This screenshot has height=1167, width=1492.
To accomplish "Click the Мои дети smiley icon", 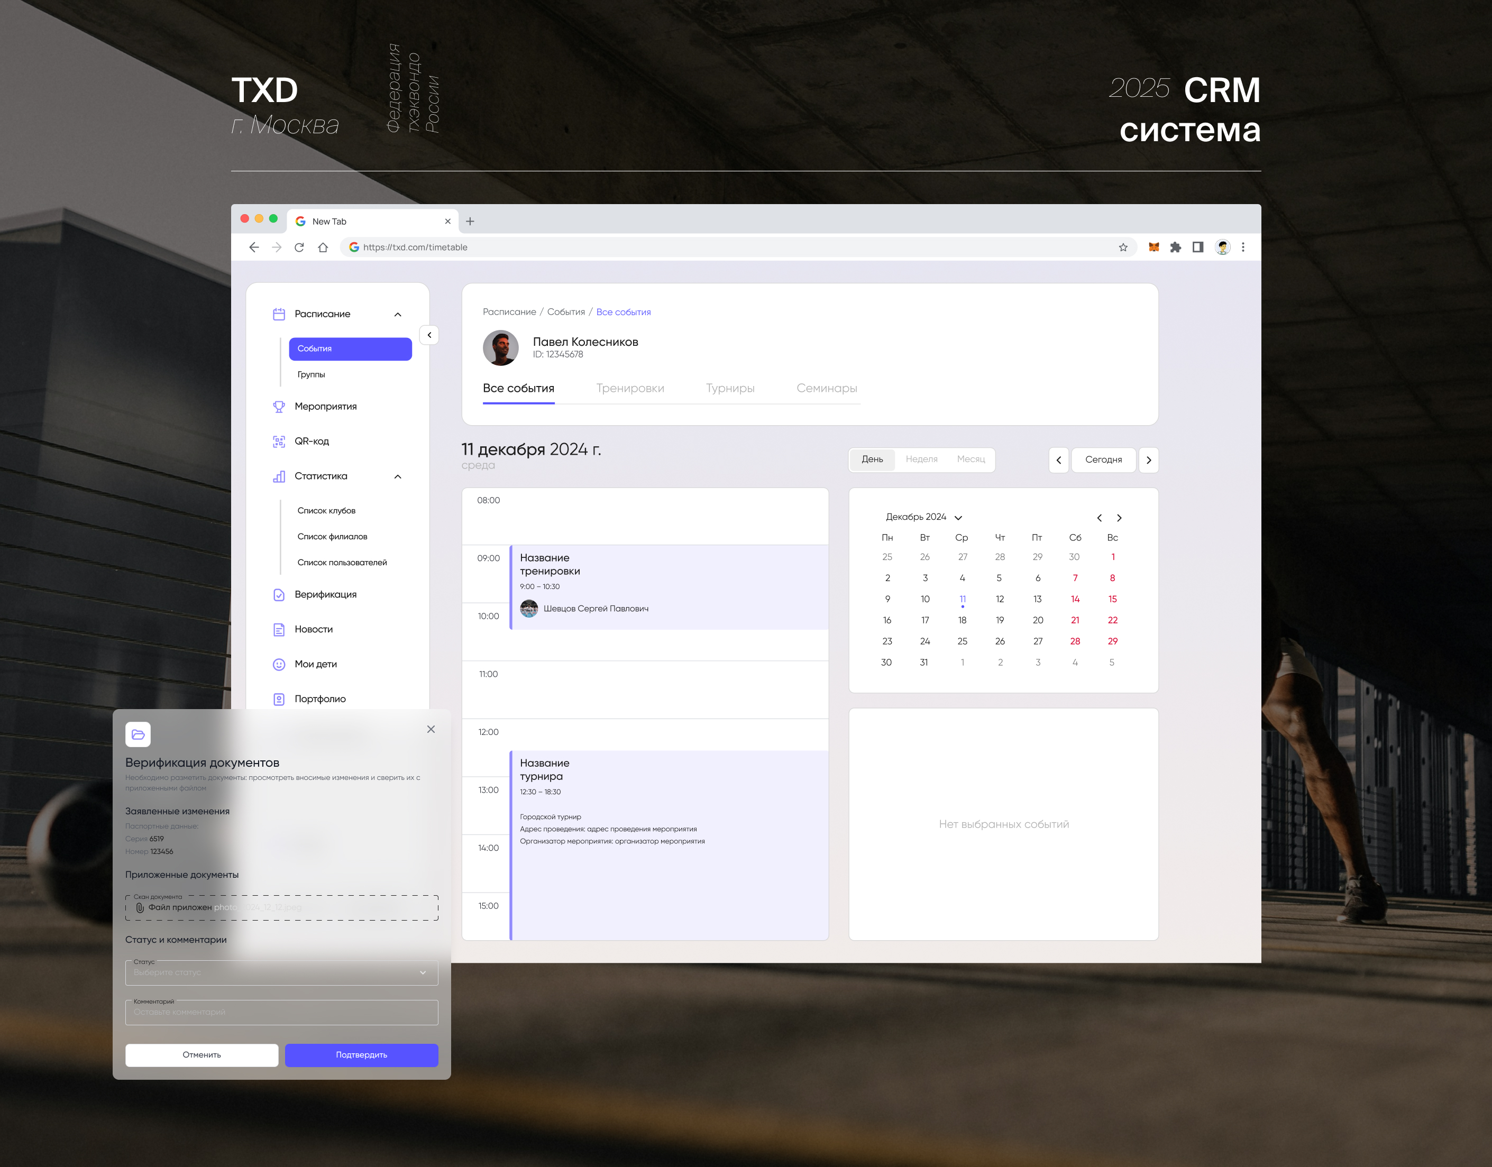I will (x=279, y=664).
